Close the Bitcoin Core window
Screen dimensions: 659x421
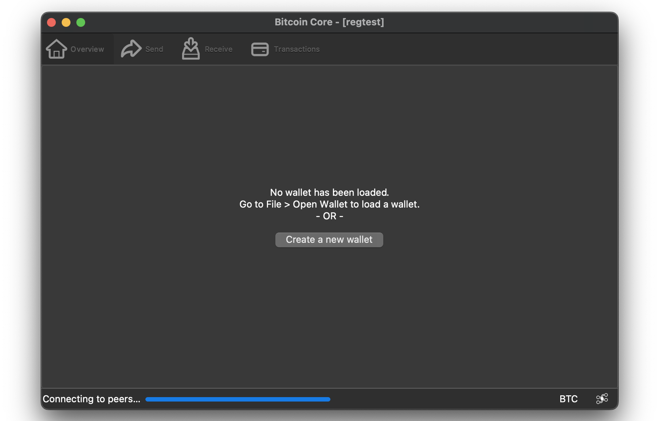[51, 22]
